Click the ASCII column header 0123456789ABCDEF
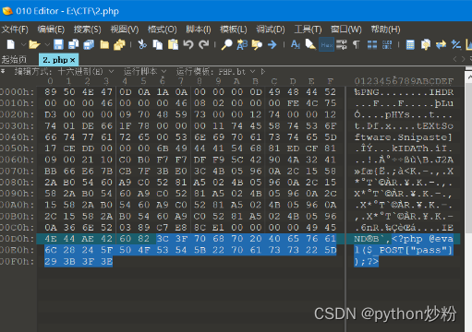Viewport: 472px width, 332px height. 404,81
